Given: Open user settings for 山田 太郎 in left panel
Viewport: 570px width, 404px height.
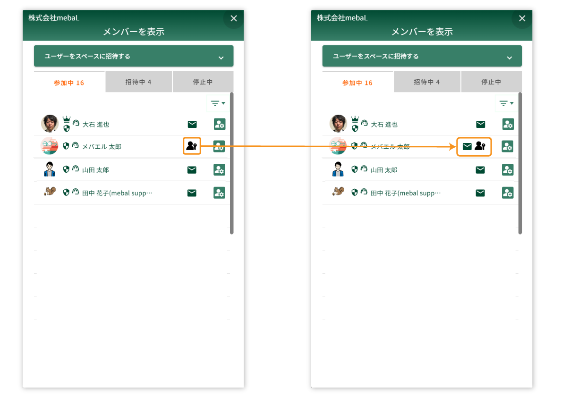Looking at the screenshot, I should point(219,170).
